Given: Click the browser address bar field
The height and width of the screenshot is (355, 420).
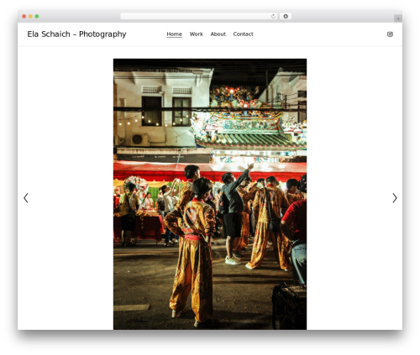Looking at the screenshot, I should click(199, 17).
